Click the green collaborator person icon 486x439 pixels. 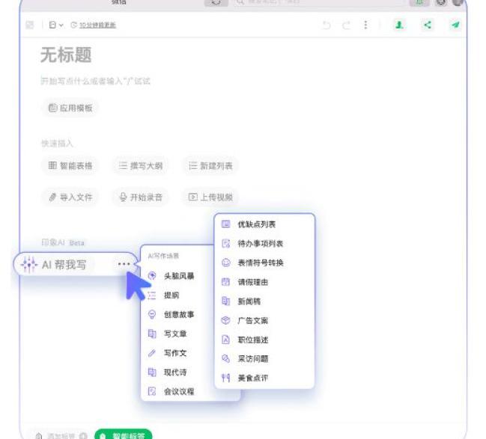pos(399,25)
